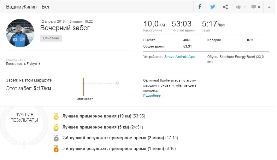Select the Этот забег marker on chart
Image resolution: width=277 pixels, height=160 pixels.
pos(83,87)
